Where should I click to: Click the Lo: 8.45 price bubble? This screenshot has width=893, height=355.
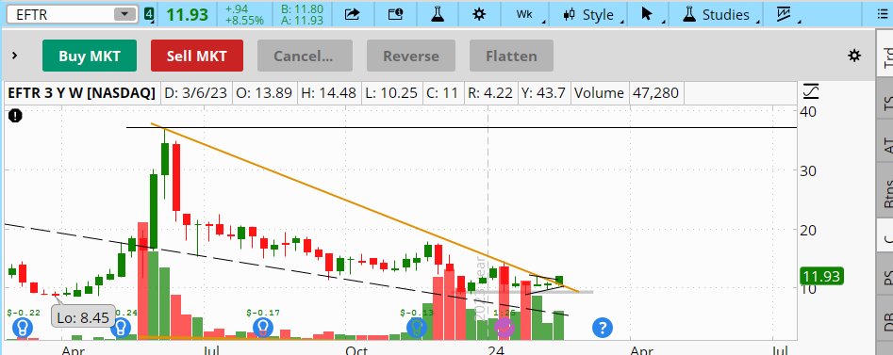83,317
